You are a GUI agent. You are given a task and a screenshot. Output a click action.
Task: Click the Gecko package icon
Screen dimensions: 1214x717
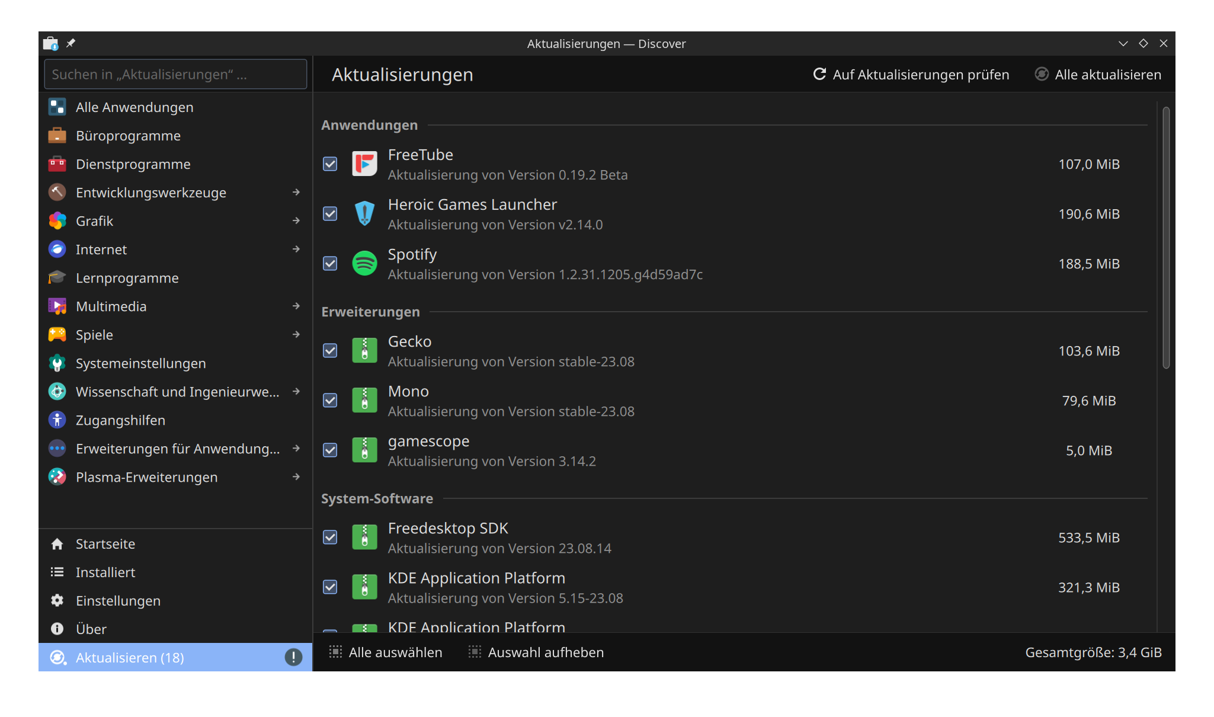pos(364,350)
